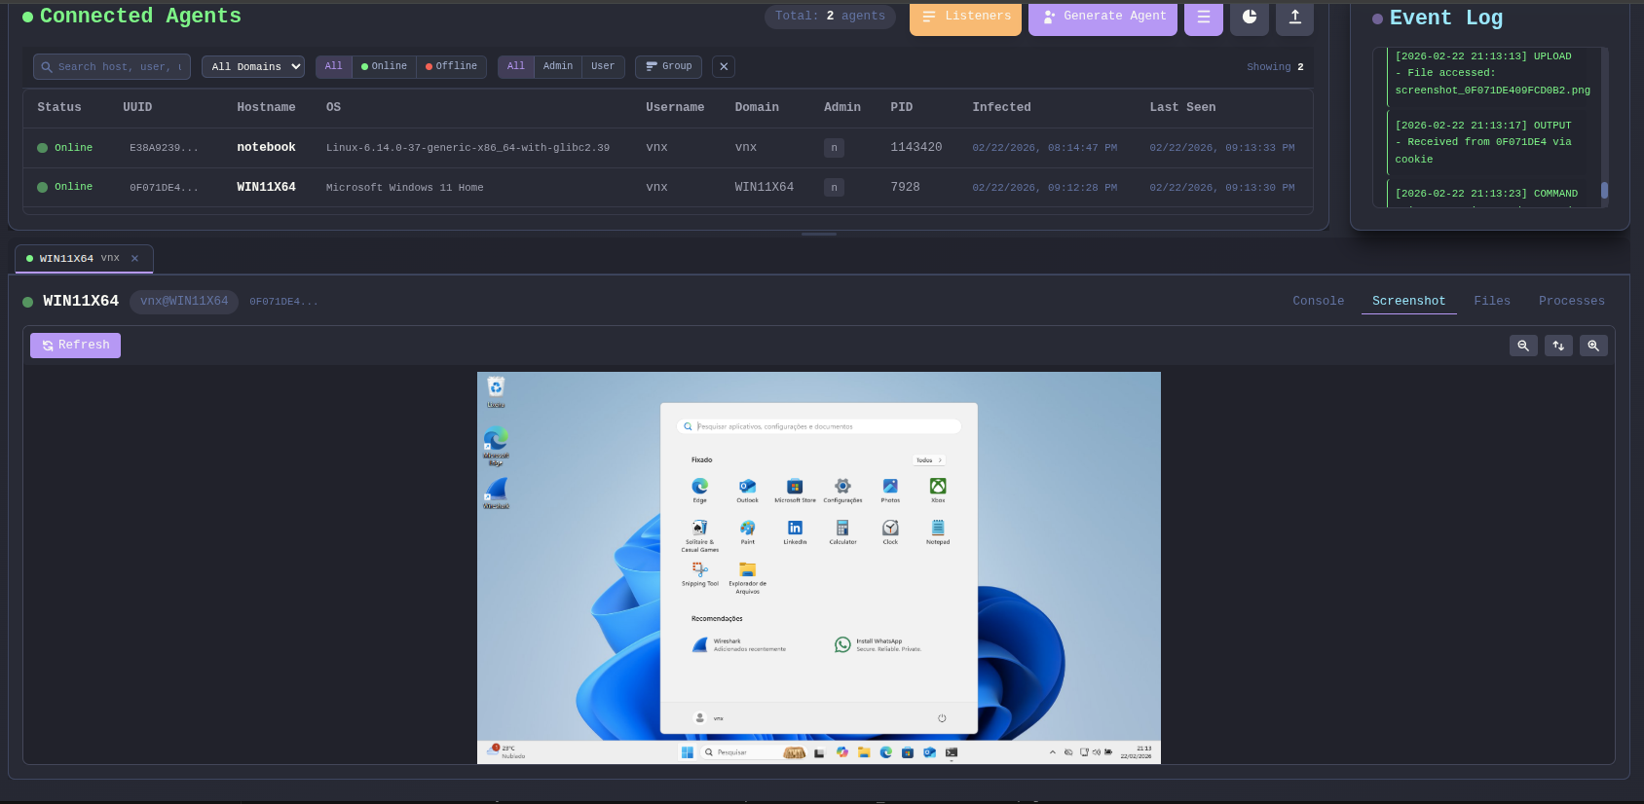Click the swap arrows icon in screenshot toolbar

click(1558, 346)
